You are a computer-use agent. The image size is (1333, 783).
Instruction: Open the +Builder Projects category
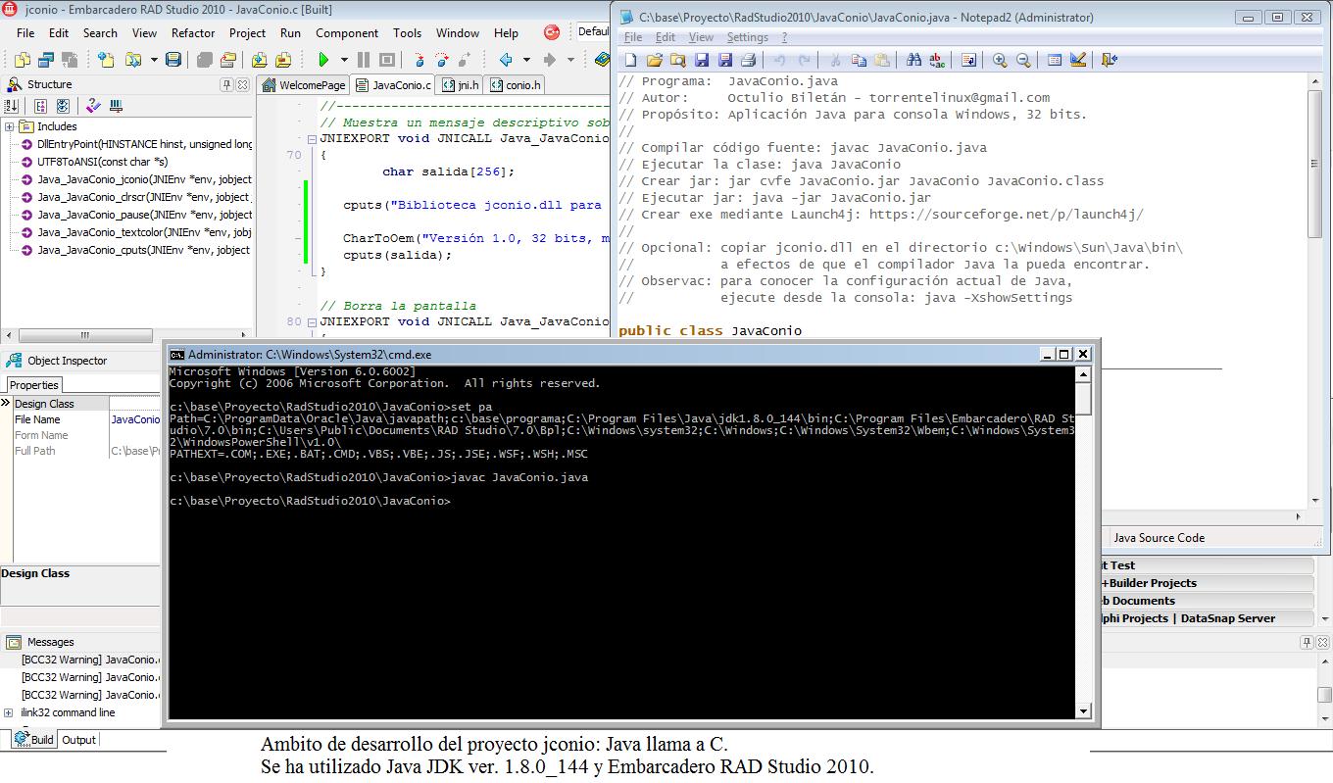coord(1207,583)
